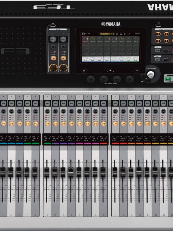
Task: Click the ST IN 2 level knob
Action: point(63,68)
